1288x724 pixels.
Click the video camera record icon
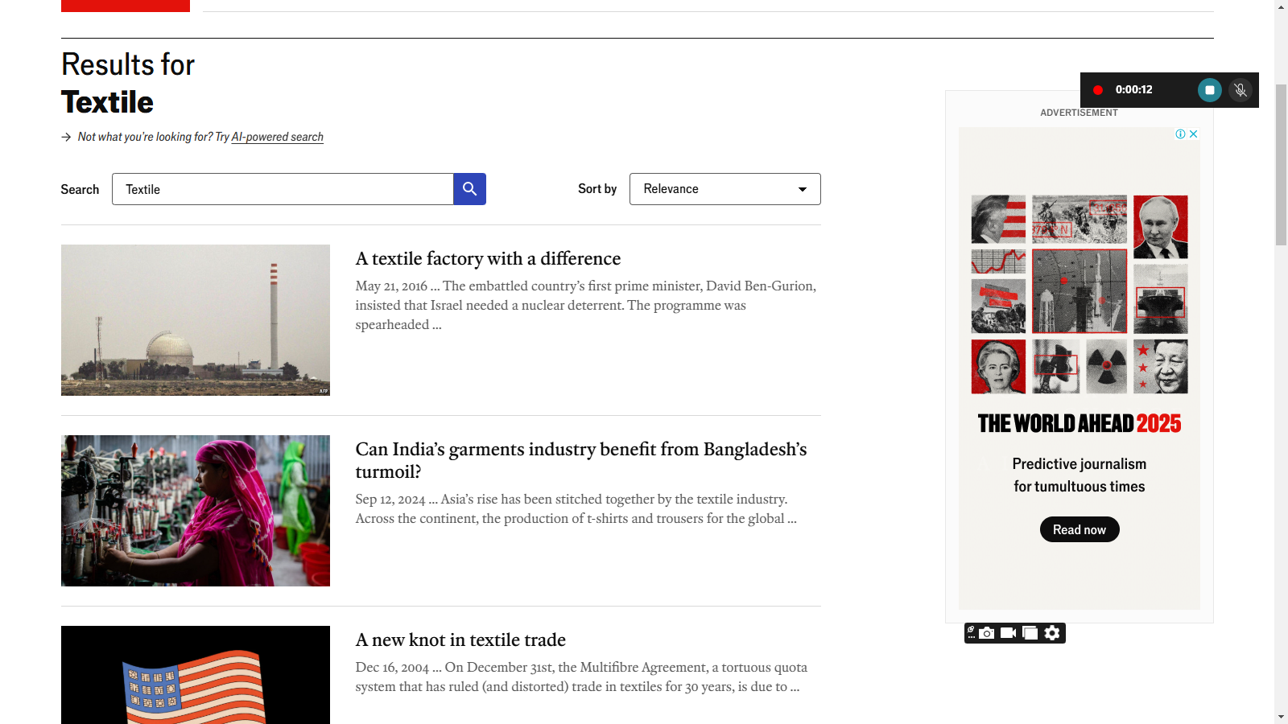[1008, 633]
